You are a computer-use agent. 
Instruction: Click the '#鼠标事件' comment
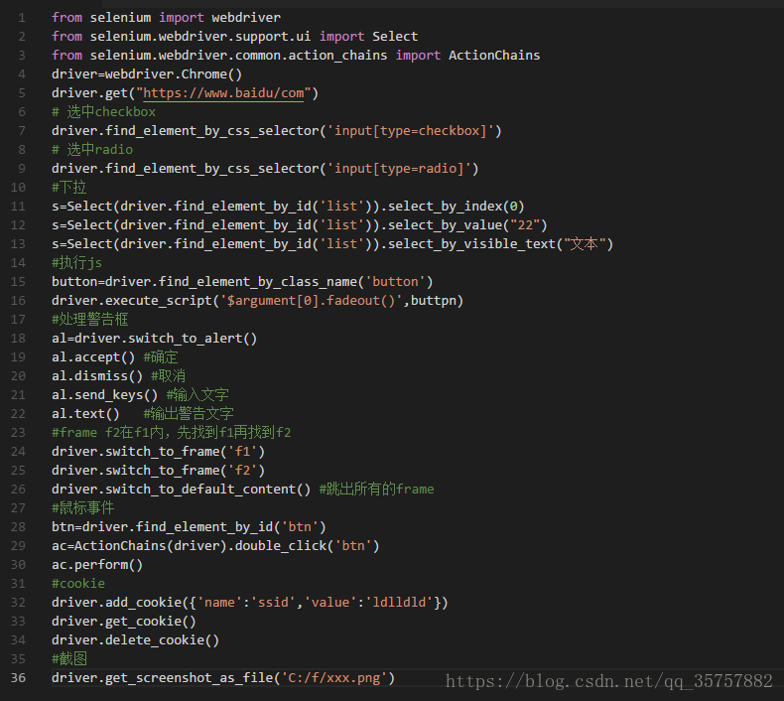83,508
